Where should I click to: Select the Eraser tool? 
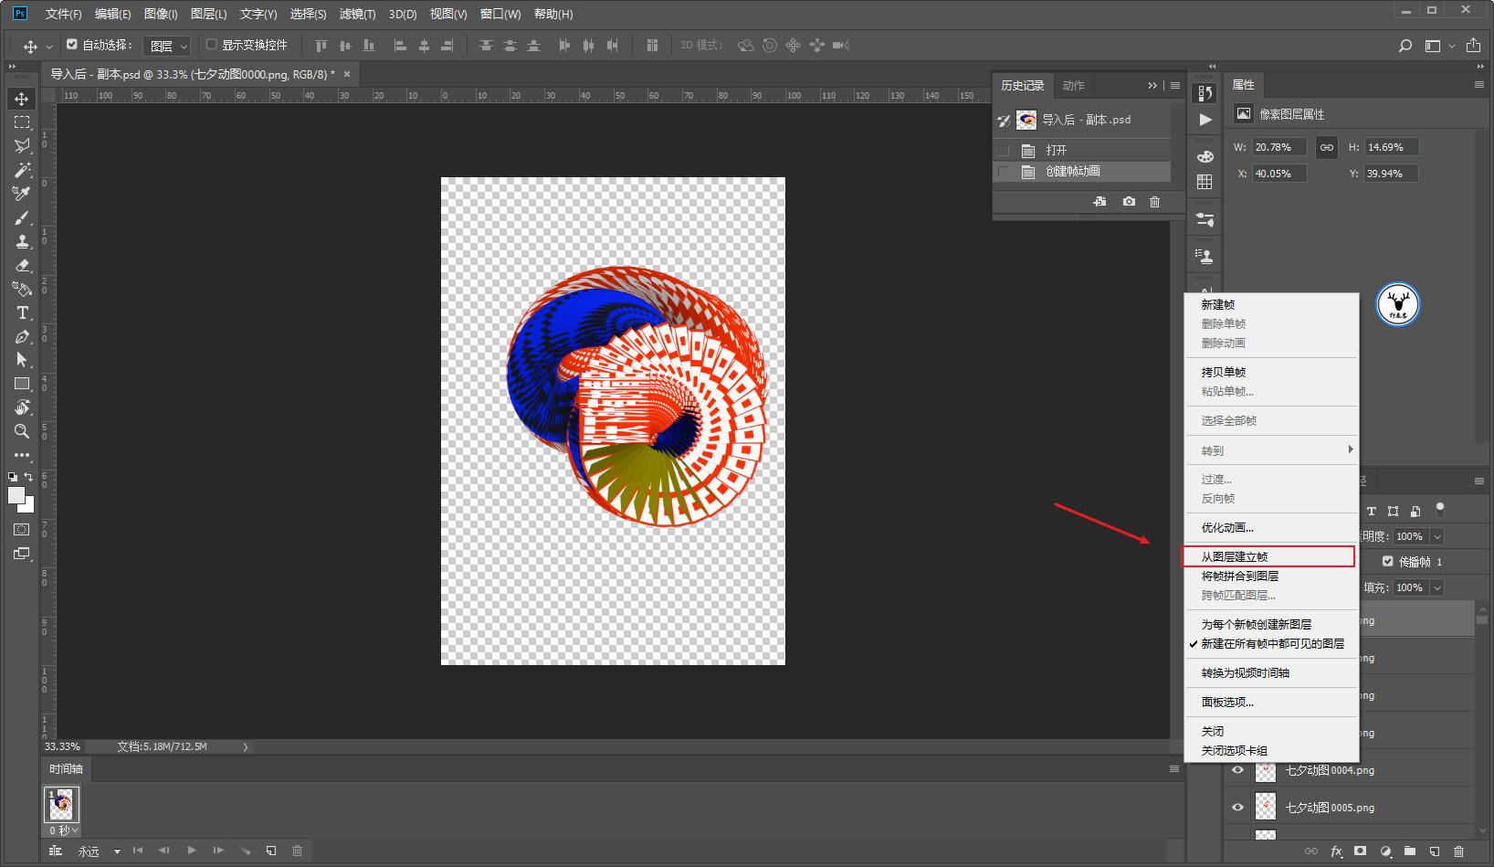click(22, 265)
